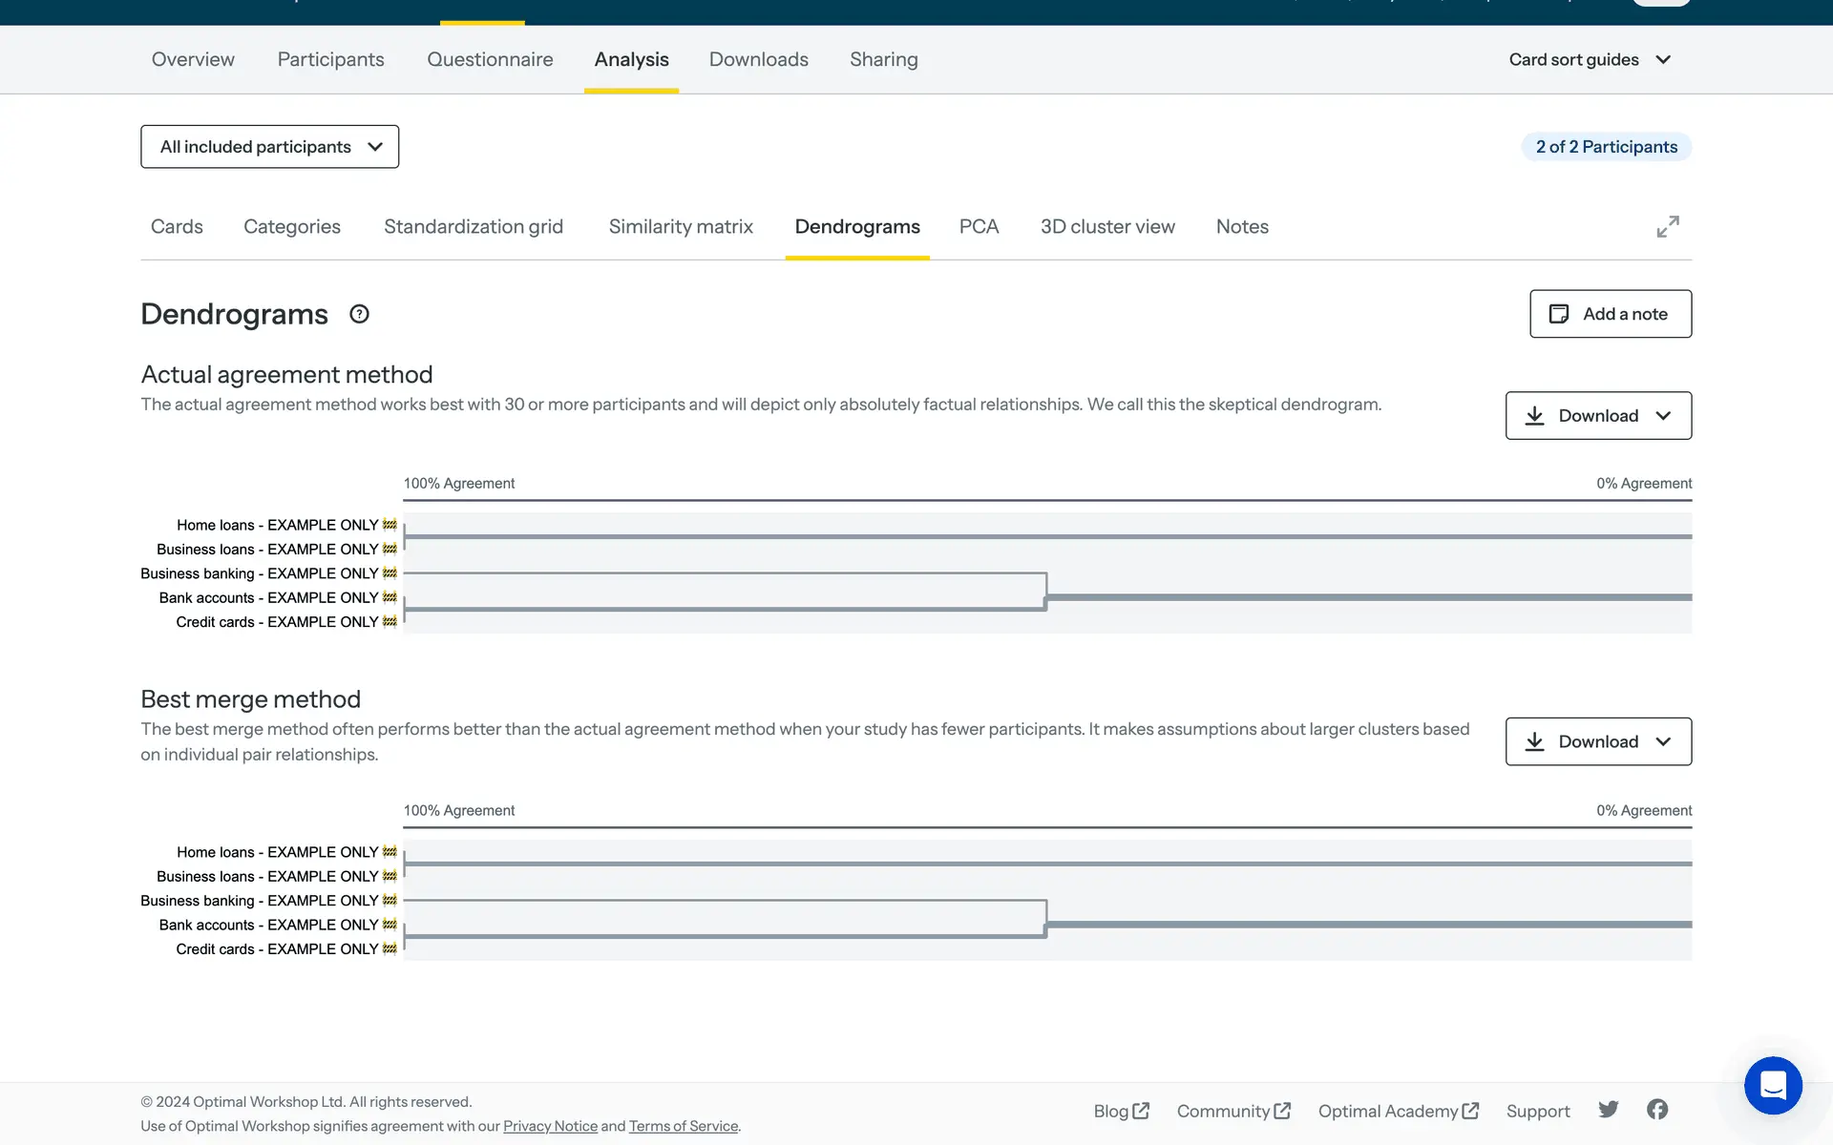Image resolution: width=1833 pixels, height=1145 pixels.
Task: Open Download dropdown for Best merge method
Action: (1598, 741)
